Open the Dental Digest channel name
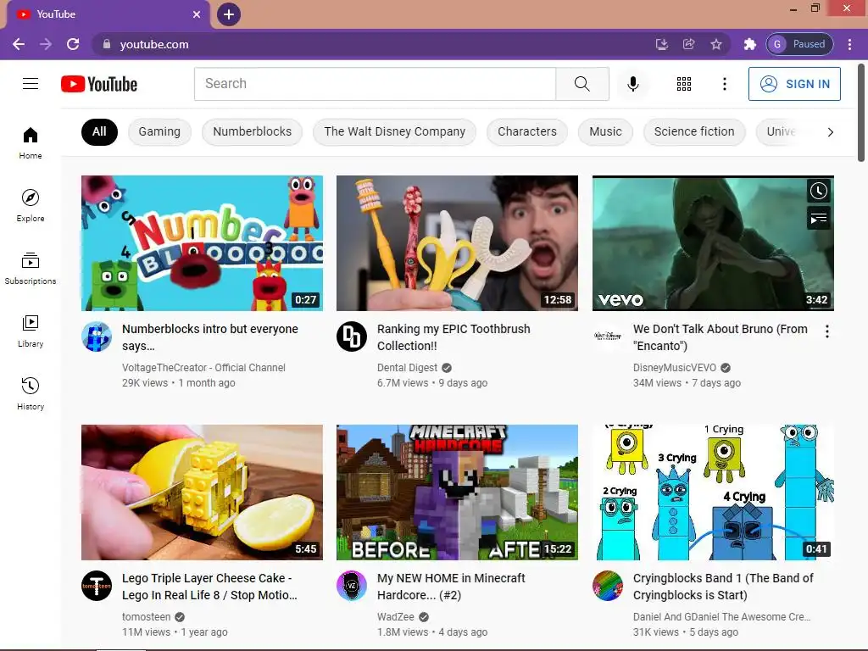This screenshot has height=651, width=868. [408, 368]
